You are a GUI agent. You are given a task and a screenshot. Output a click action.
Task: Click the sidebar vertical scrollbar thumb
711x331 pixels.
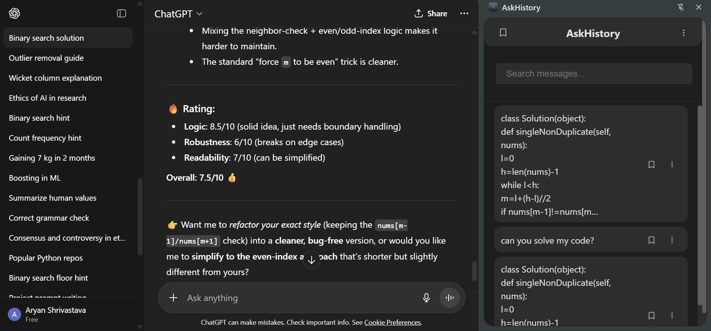[140, 217]
